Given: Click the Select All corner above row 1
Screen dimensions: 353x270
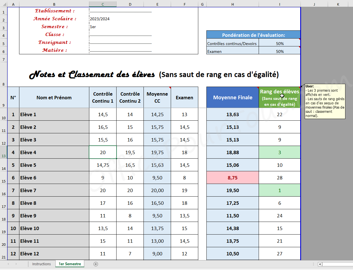Looking at the screenshot, I should click(3, 4).
